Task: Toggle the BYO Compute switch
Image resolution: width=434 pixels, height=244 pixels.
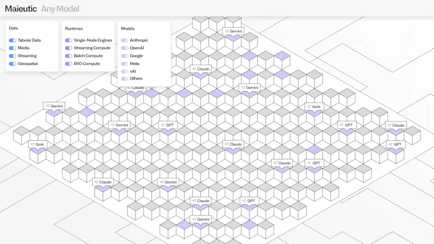Action: tap(69, 63)
